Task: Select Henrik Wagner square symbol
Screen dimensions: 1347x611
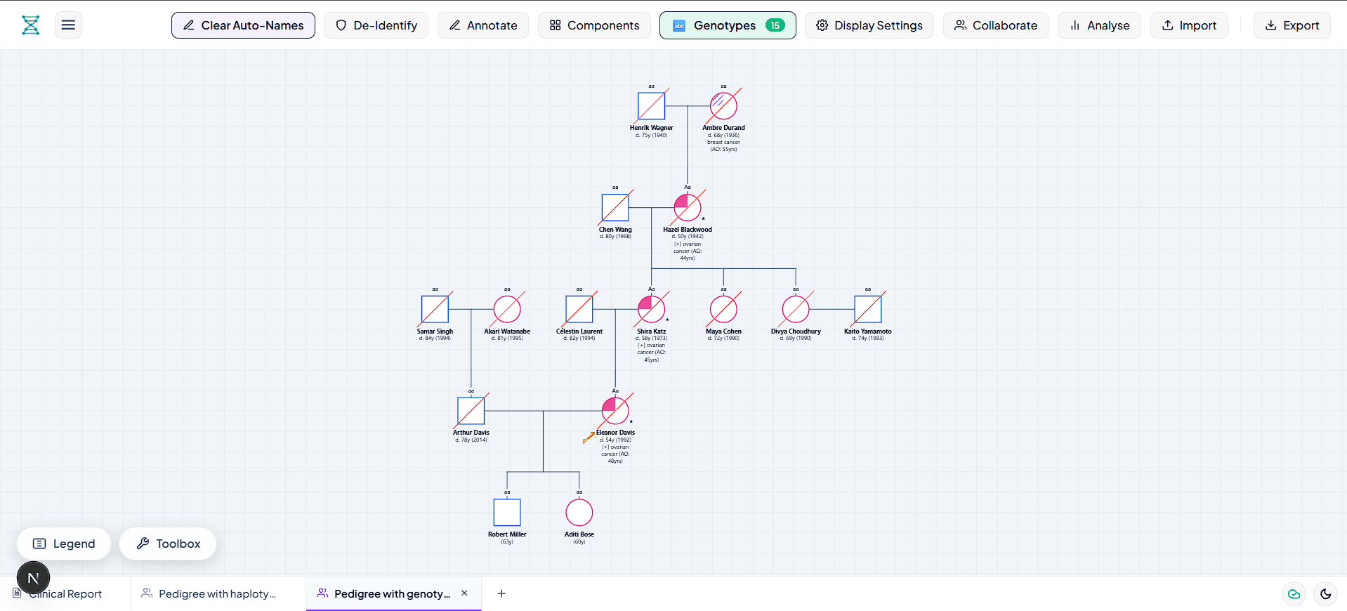Action: pos(651,106)
